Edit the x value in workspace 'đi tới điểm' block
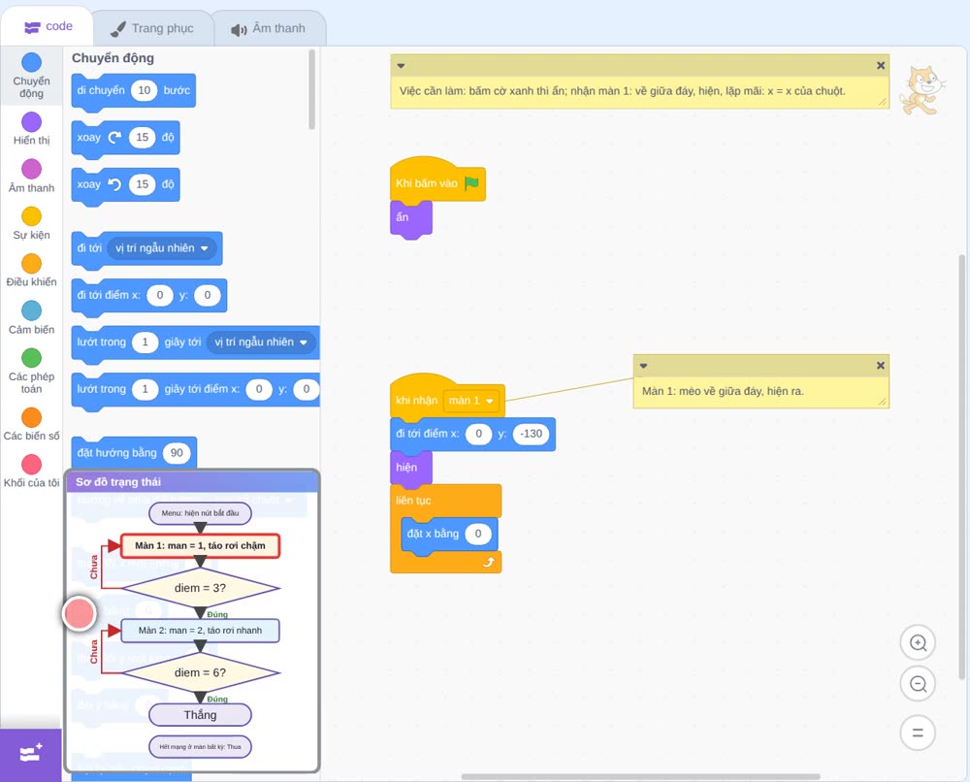The image size is (970, 782). pos(478,434)
